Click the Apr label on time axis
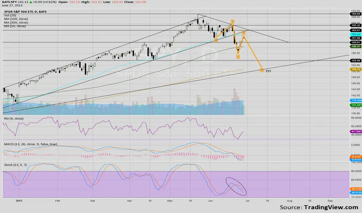 (x=129, y=201)
